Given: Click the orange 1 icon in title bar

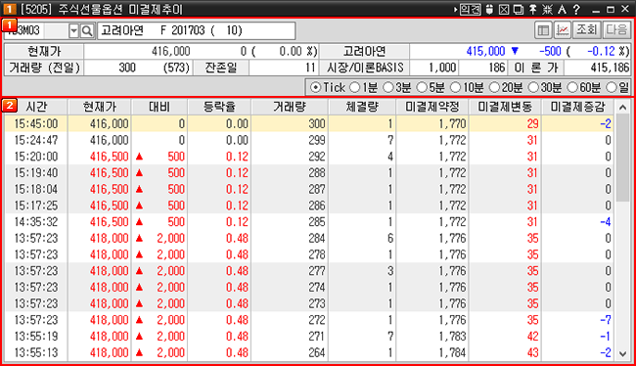Looking at the screenshot, I should pyautogui.click(x=9, y=9).
